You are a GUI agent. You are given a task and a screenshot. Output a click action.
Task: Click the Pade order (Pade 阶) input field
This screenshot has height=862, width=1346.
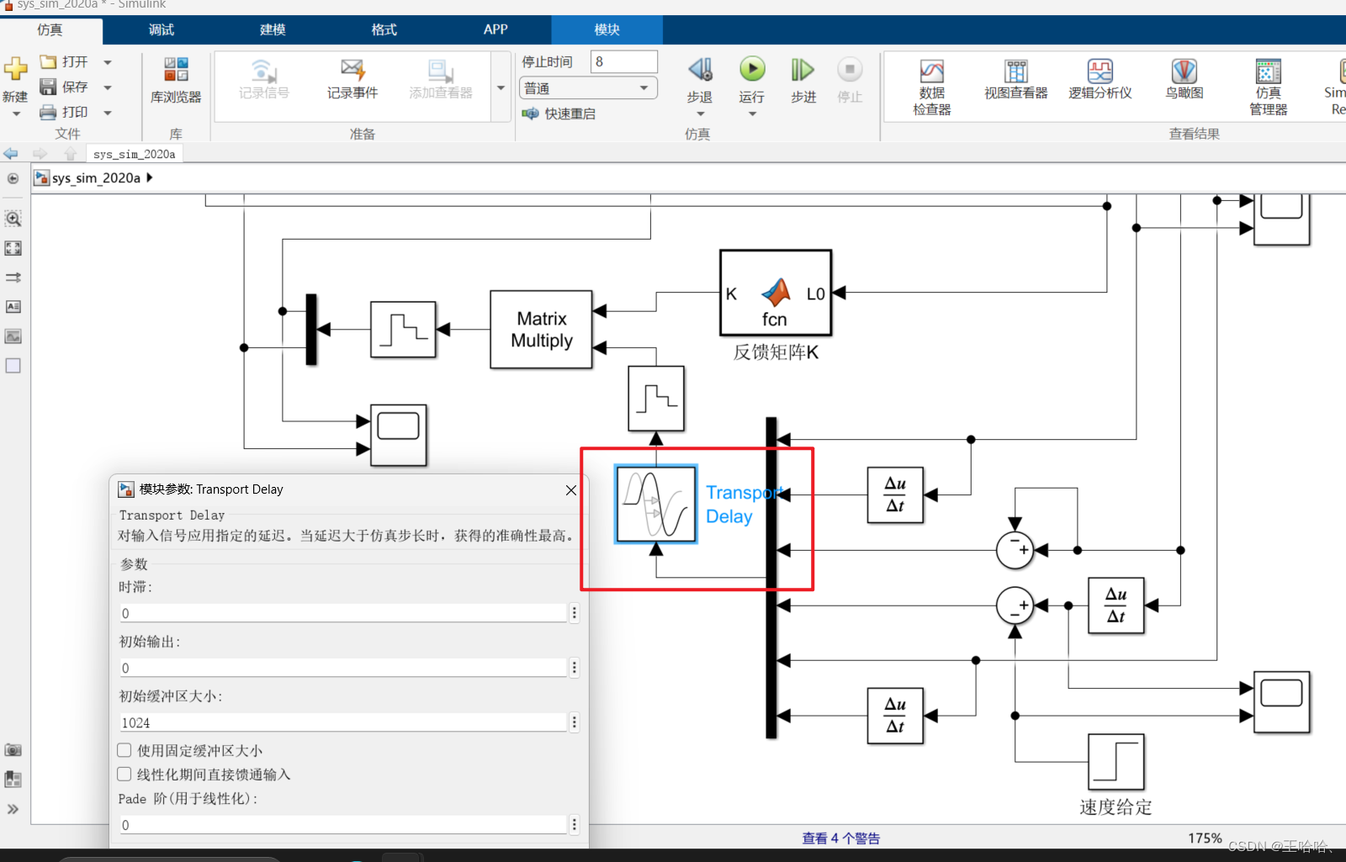point(343,825)
